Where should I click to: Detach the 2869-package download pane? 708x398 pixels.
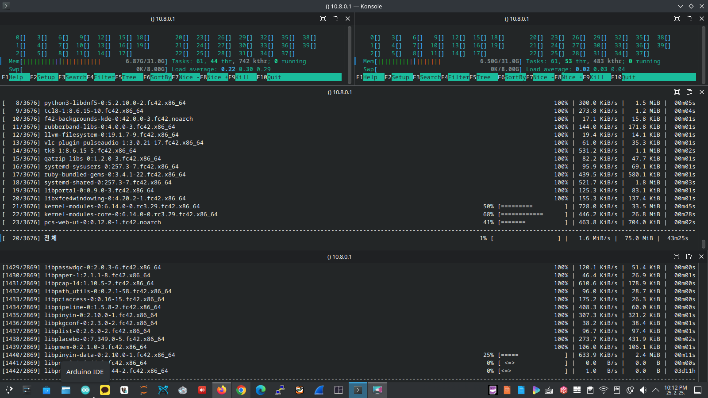pyautogui.click(x=689, y=256)
